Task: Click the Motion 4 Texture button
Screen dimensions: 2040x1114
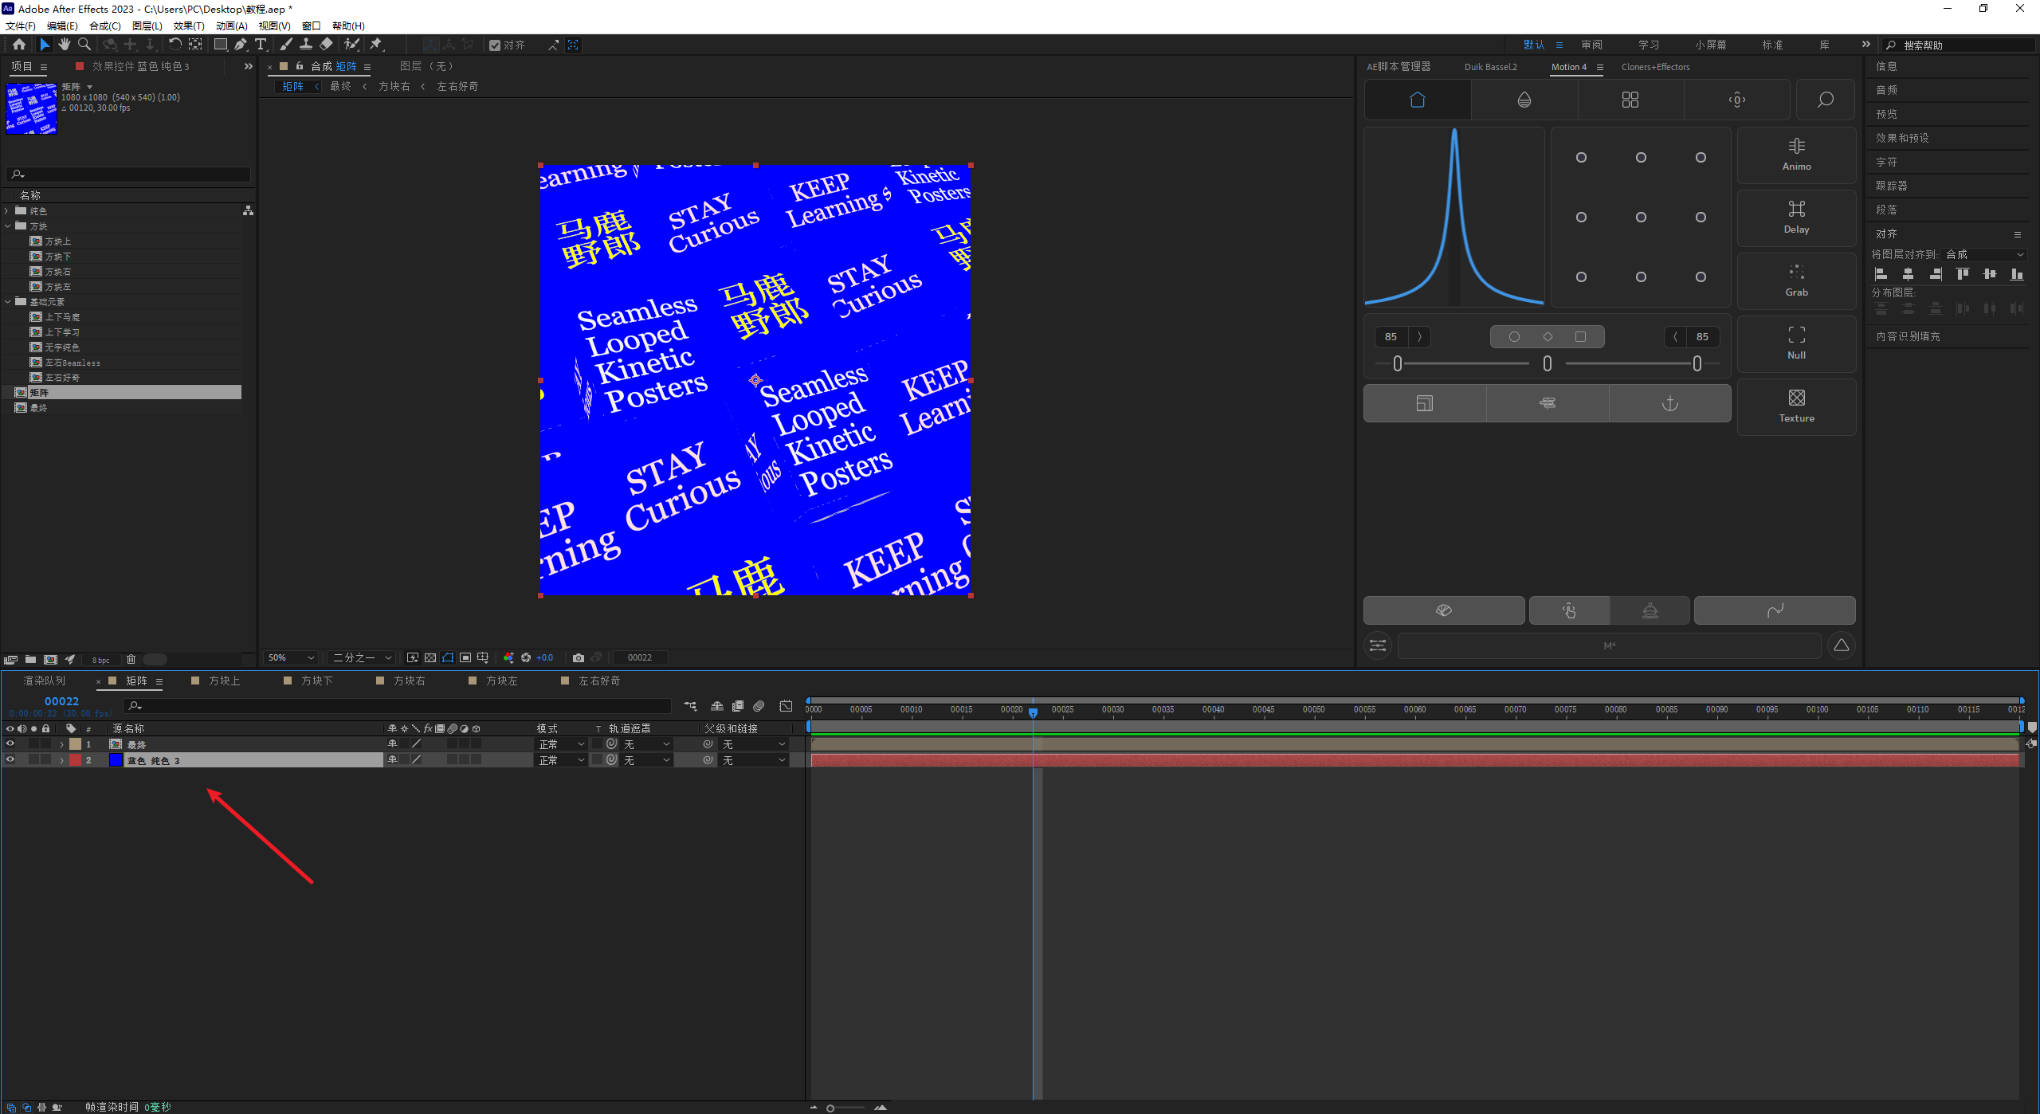Action: tap(1796, 406)
